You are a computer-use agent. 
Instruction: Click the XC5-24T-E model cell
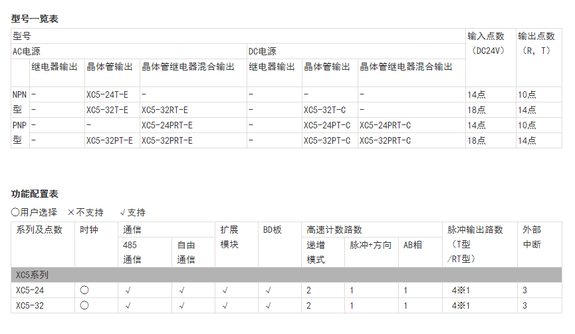click(x=107, y=94)
